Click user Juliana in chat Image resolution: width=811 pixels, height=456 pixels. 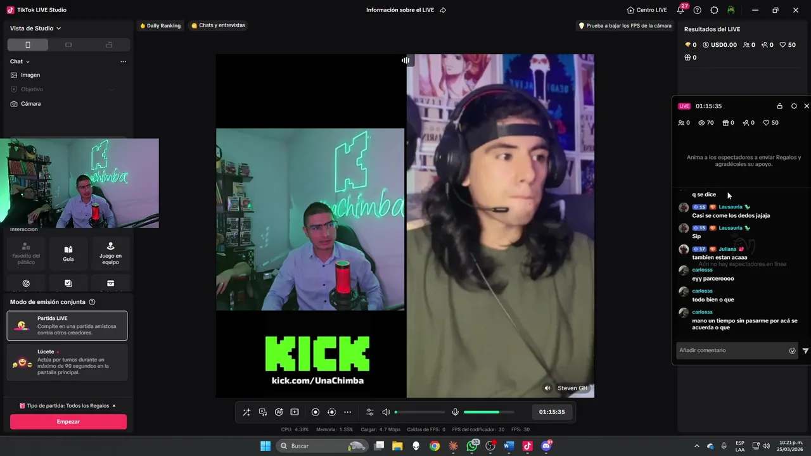[727, 249]
